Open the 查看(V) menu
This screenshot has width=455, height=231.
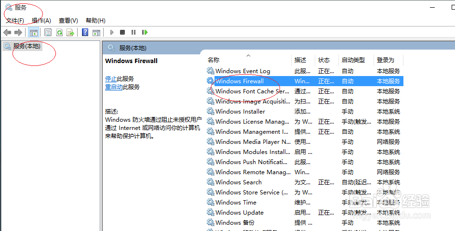(x=68, y=21)
